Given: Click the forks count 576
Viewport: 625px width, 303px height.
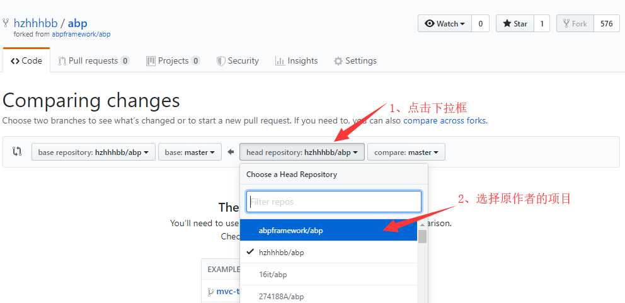Looking at the screenshot, I should [607, 23].
